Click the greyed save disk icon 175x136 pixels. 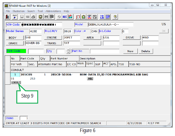(22, 17)
